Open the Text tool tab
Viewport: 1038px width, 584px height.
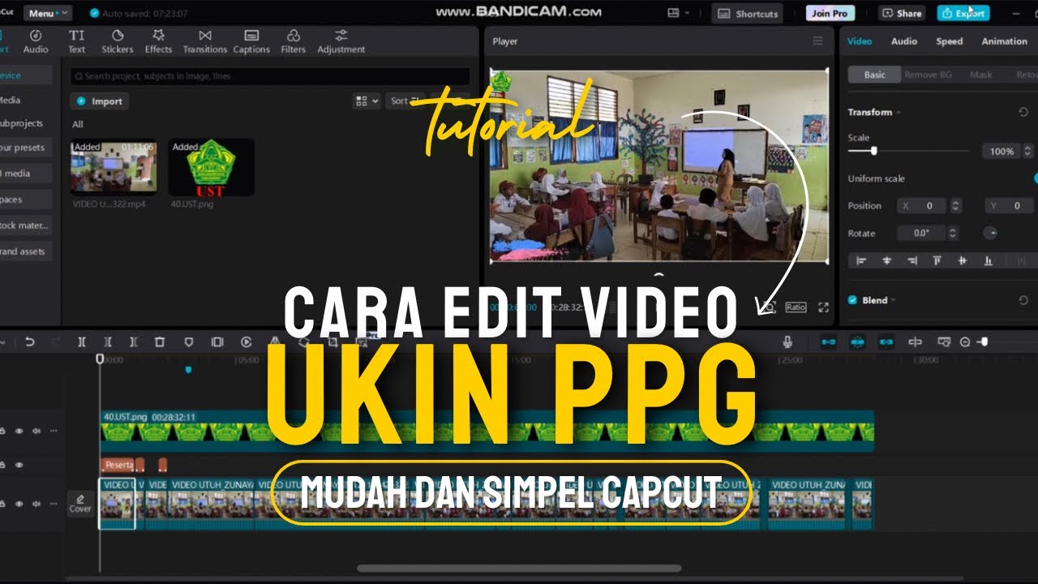(76, 41)
